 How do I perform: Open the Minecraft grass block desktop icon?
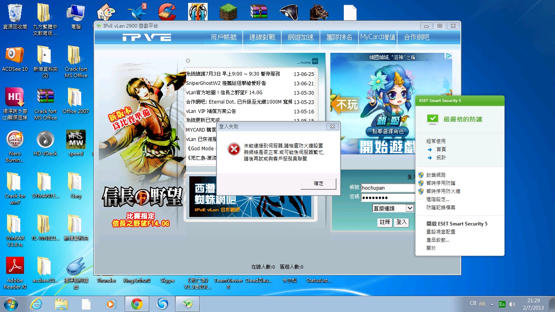point(228,11)
